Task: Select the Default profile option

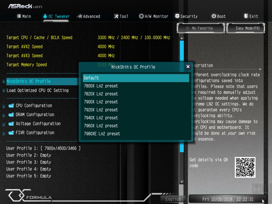Action: (136, 78)
